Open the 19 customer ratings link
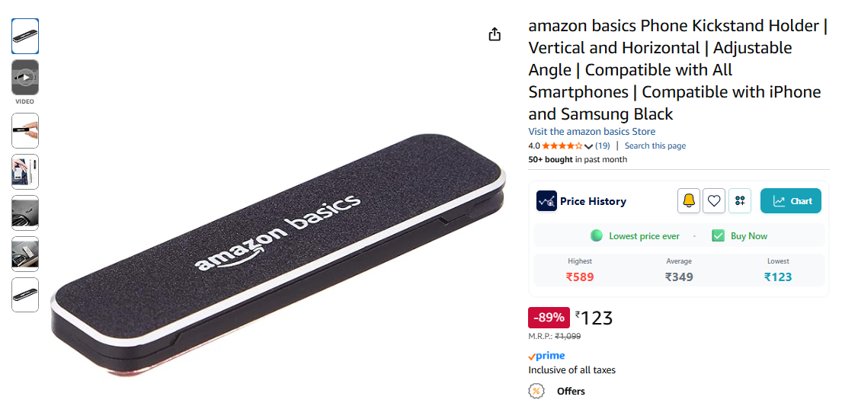The height and width of the screenshot is (403, 842). tap(603, 146)
